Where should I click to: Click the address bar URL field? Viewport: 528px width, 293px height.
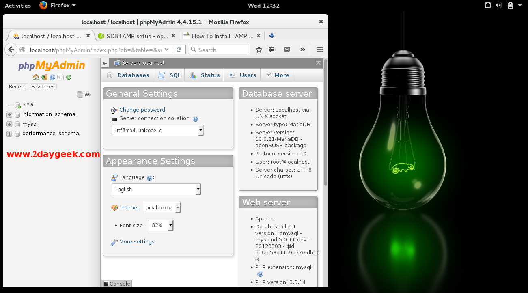(x=96, y=50)
